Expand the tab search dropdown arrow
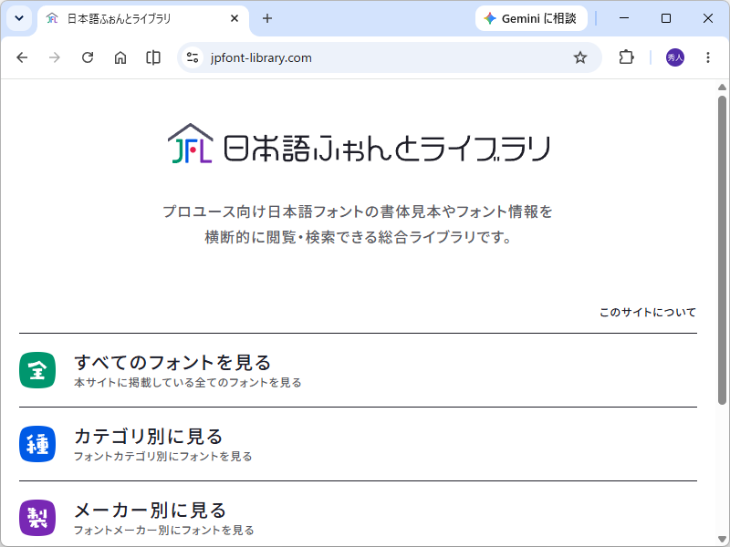Viewport: 730px width, 547px height. [19, 18]
